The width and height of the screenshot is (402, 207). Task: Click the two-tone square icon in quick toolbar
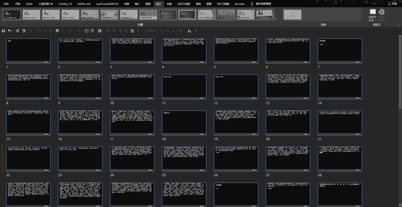[x=92, y=31]
